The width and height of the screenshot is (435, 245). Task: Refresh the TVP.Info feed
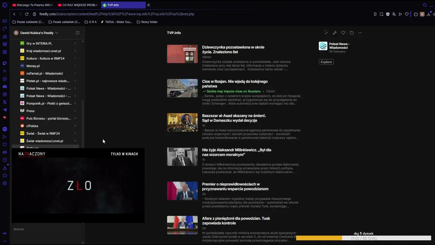coord(352,33)
